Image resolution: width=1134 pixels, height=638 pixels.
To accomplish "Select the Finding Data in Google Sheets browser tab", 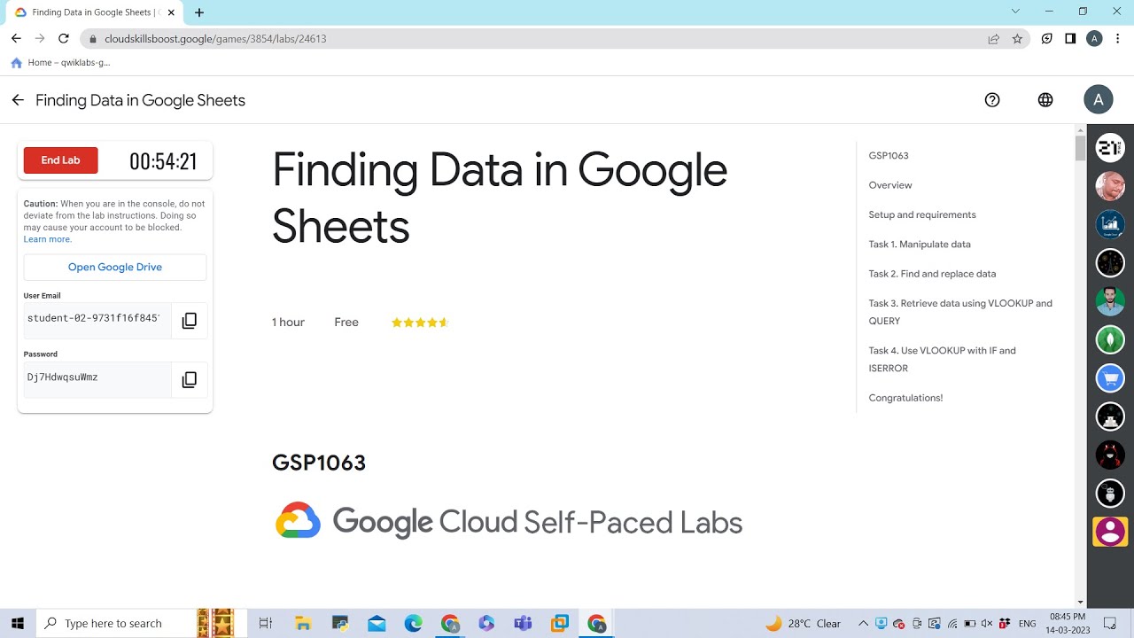I will pos(94,12).
